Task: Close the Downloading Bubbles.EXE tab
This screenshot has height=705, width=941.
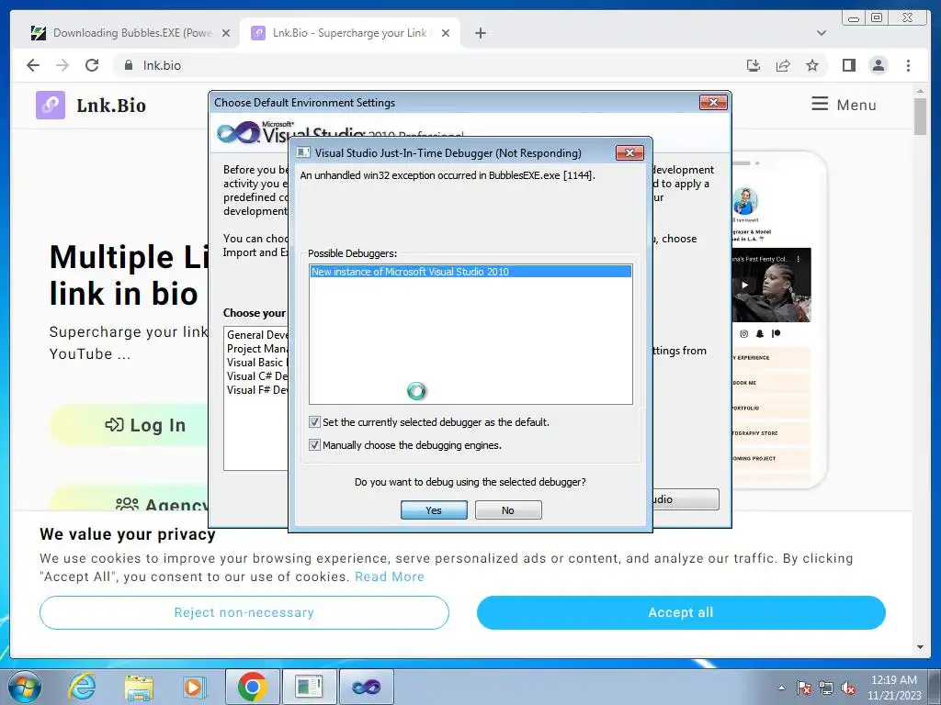Action: (226, 33)
